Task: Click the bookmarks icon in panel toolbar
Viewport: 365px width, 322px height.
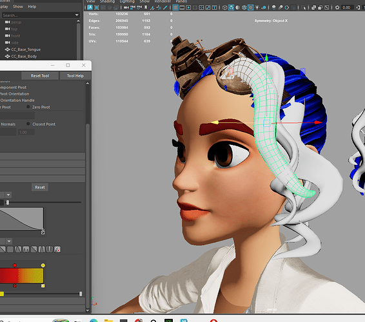Action: coord(146,8)
